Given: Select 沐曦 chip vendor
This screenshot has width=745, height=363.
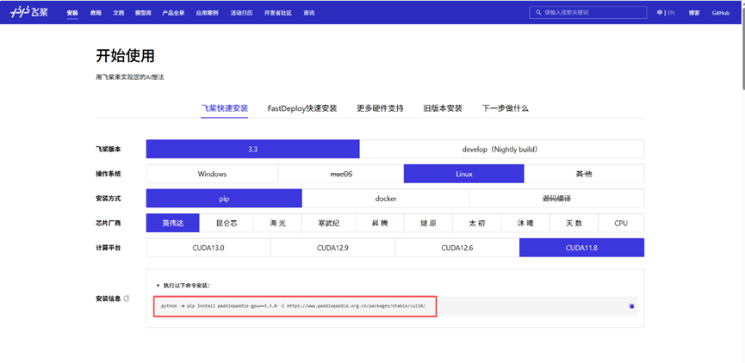Looking at the screenshot, I should coord(525,223).
